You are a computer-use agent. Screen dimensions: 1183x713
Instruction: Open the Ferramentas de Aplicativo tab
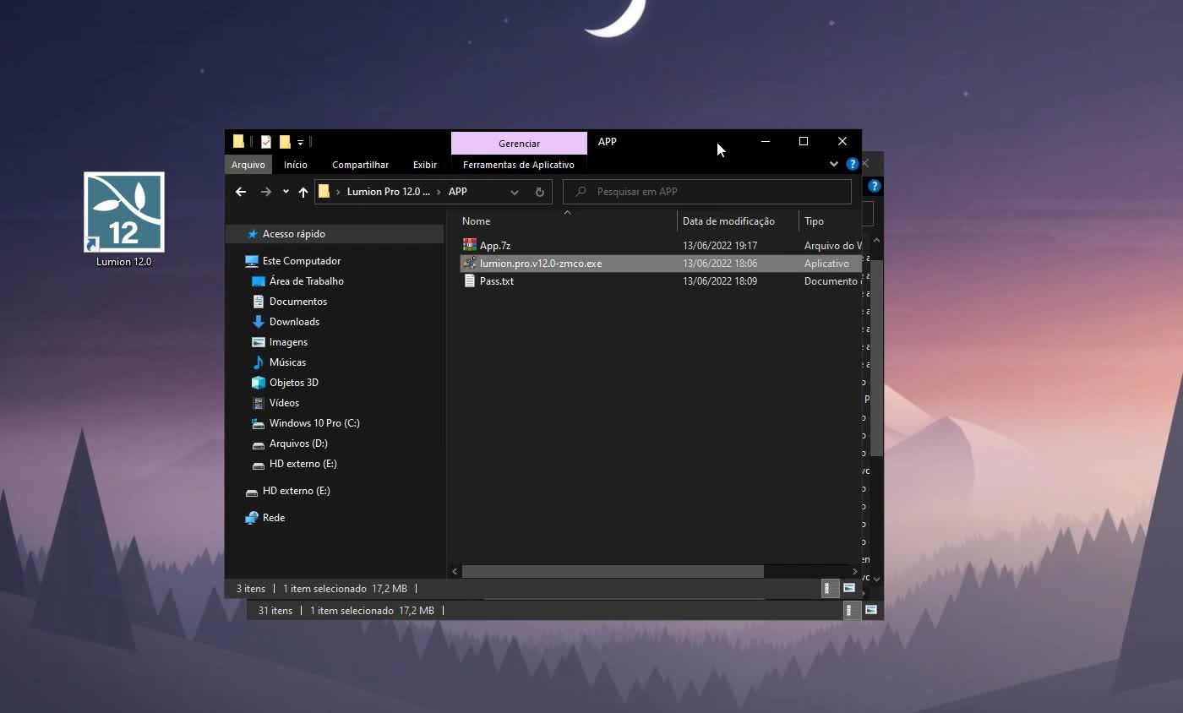[519, 165]
